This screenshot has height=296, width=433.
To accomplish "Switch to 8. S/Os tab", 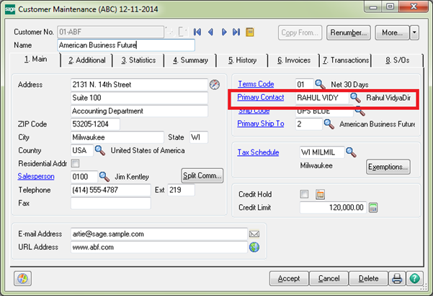I will click(398, 60).
